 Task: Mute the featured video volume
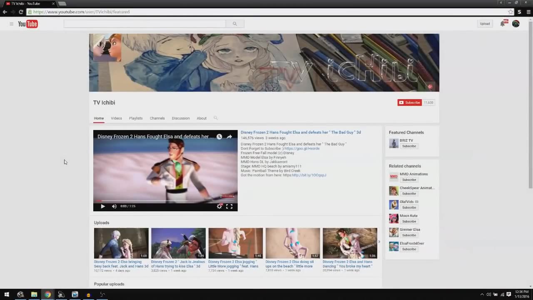pyautogui.click(x=114, y=206)
